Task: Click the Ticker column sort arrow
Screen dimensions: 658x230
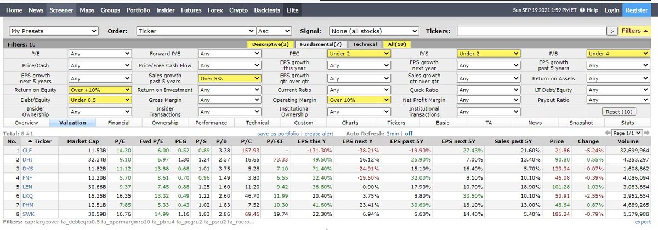Action: coord(30,141)
